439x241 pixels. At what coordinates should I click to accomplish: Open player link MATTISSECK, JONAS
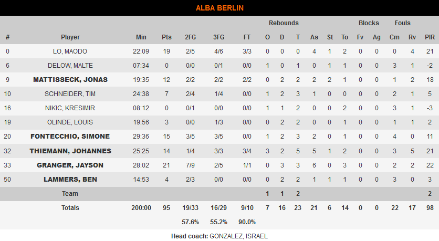pos(70,80)
